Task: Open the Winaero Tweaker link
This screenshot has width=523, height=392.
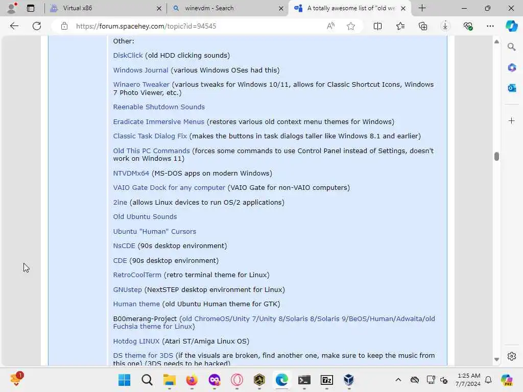Action: 141,84
